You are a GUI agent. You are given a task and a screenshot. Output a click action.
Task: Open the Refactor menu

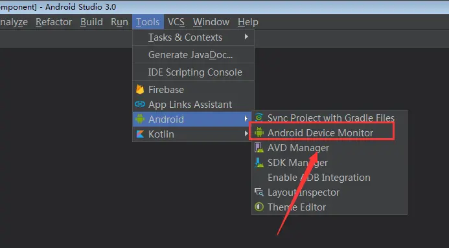pyautogui.click(x=54, y=22)
